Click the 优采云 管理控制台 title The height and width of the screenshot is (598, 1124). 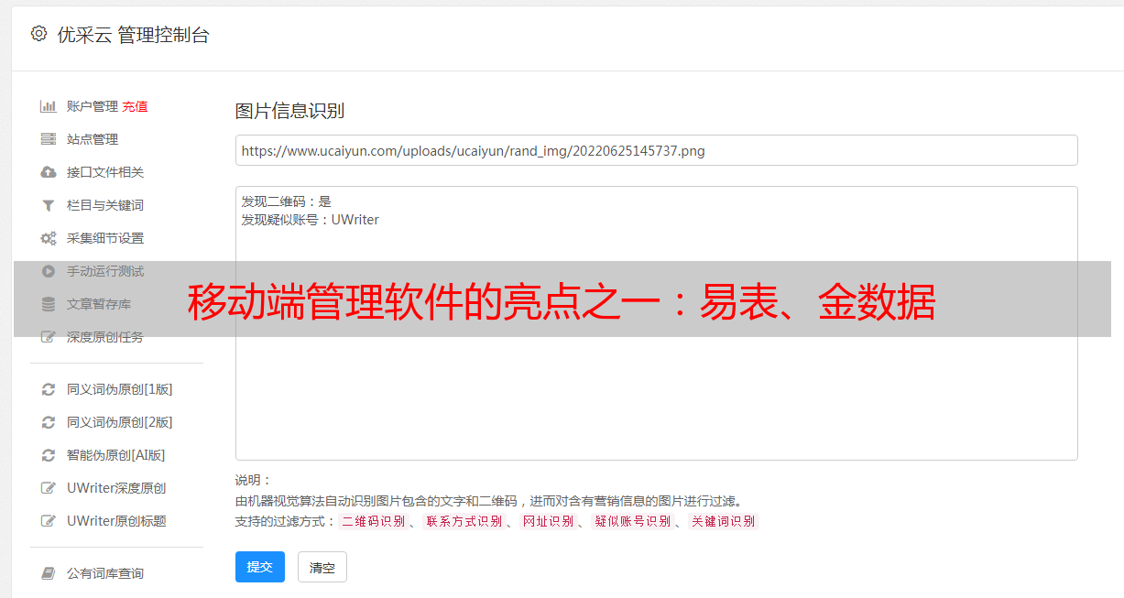[133, 35]
